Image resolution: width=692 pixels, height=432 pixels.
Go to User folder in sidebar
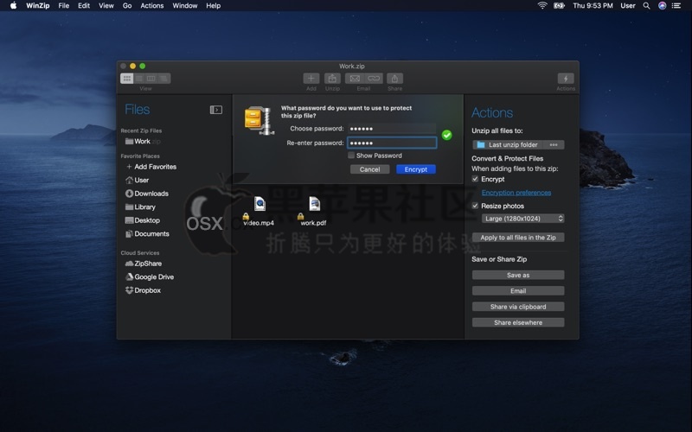click(138, 181)
